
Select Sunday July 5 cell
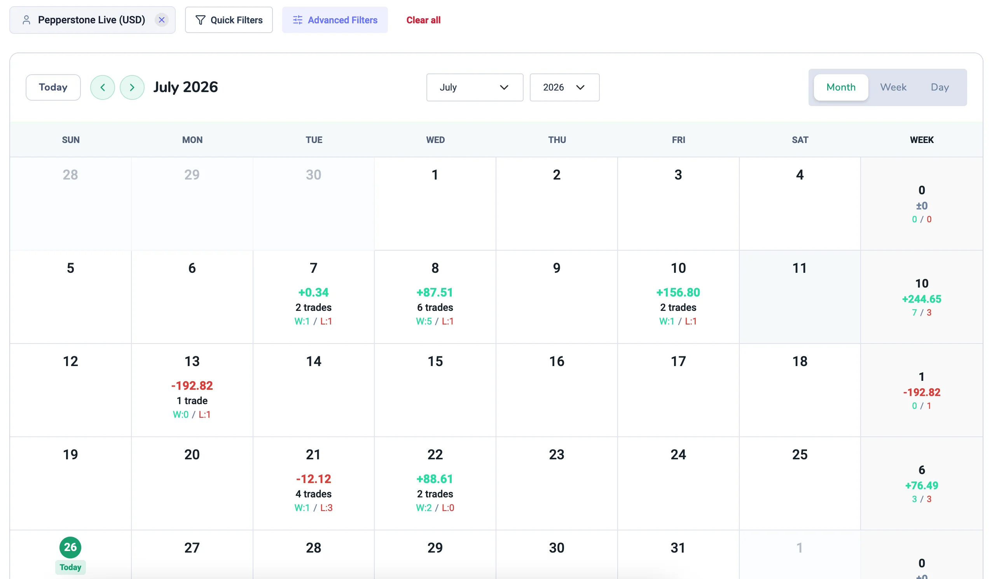(70, 297)
